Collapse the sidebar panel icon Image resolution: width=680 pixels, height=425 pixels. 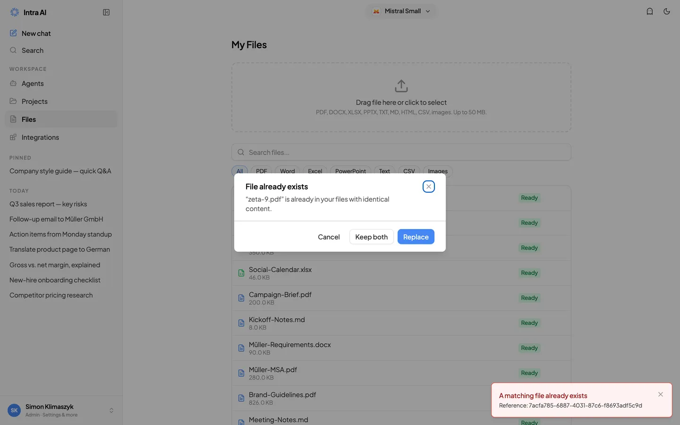106,12
